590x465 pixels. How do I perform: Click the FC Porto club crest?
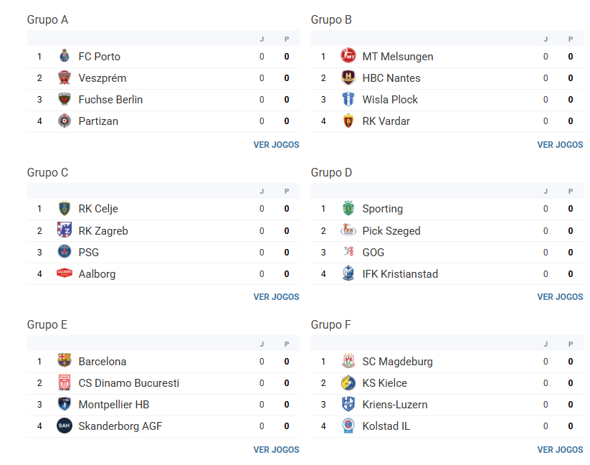click(x=65, y=56)
